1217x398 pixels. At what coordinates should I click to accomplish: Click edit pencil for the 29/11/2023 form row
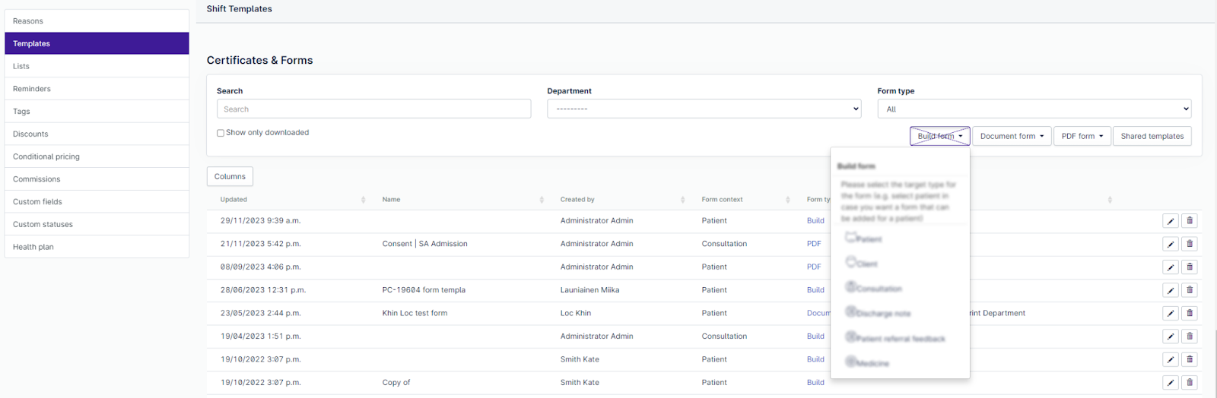coord(1171,221)
